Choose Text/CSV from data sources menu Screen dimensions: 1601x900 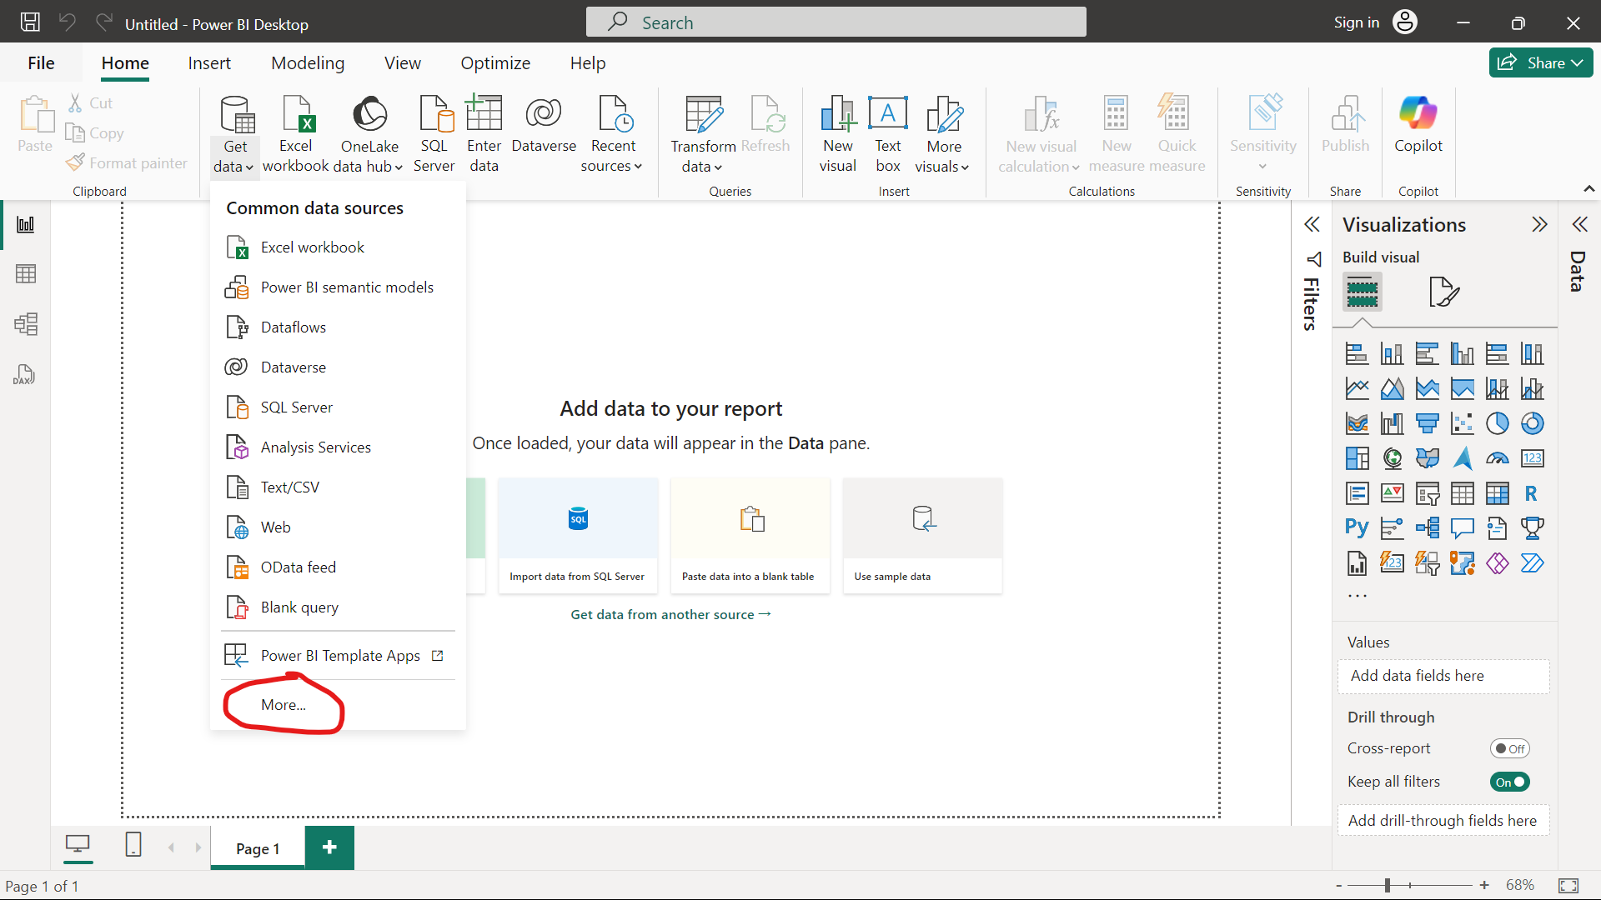289,487
